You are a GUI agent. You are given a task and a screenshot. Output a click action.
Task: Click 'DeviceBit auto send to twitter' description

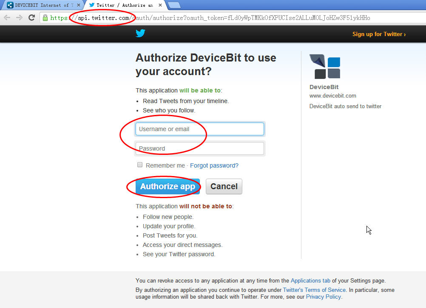pos(345,106)
